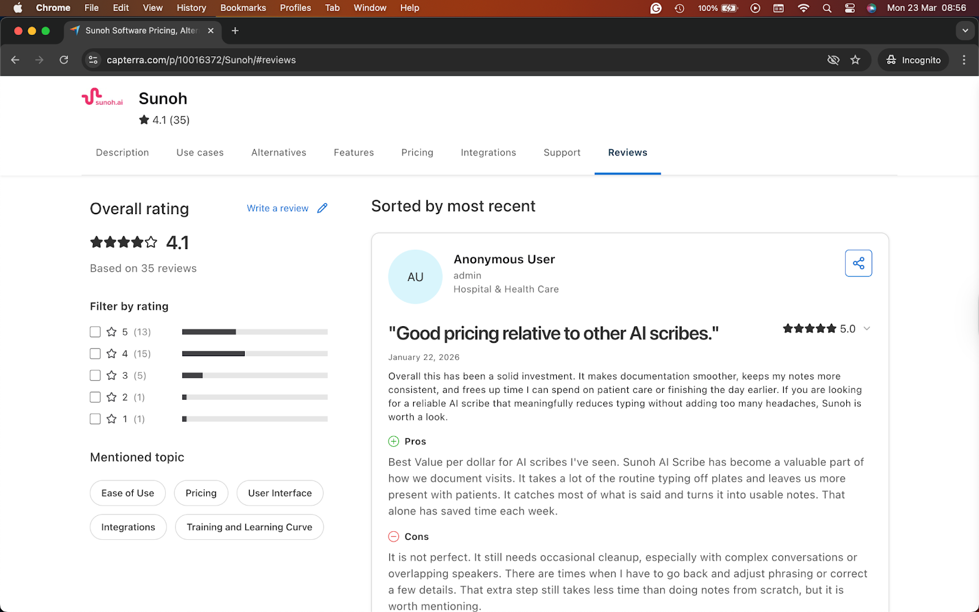Click the 3 star rating distribution bar

pos(255,375)
